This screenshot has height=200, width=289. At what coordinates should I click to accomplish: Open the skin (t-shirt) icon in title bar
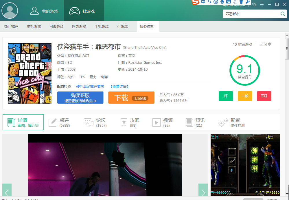tap(254, 5)
